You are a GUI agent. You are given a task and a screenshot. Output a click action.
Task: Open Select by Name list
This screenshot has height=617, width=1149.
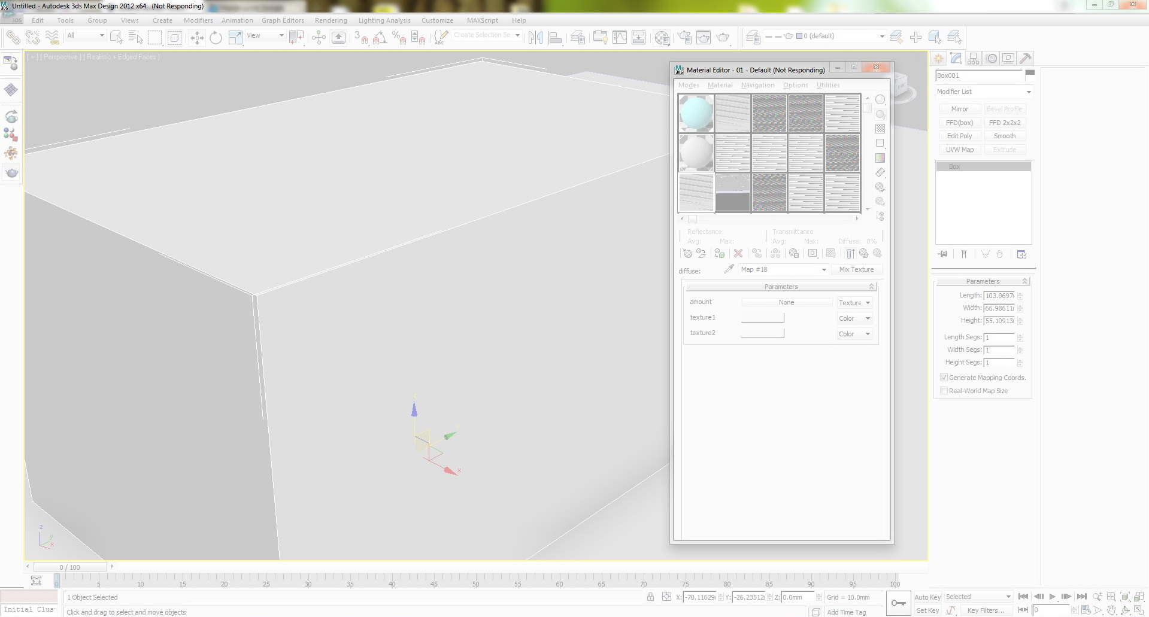136,38
